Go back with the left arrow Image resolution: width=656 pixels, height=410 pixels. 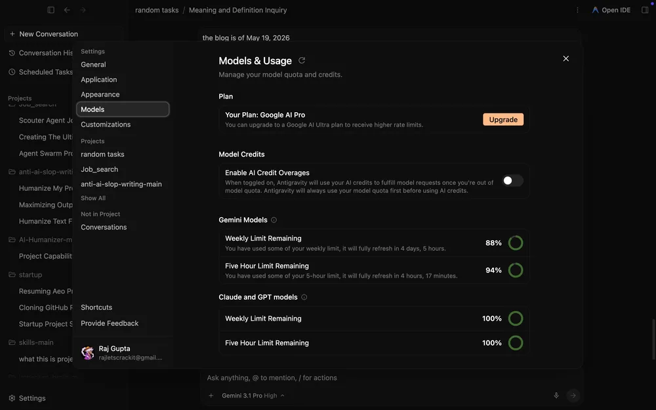click(67, 10)
